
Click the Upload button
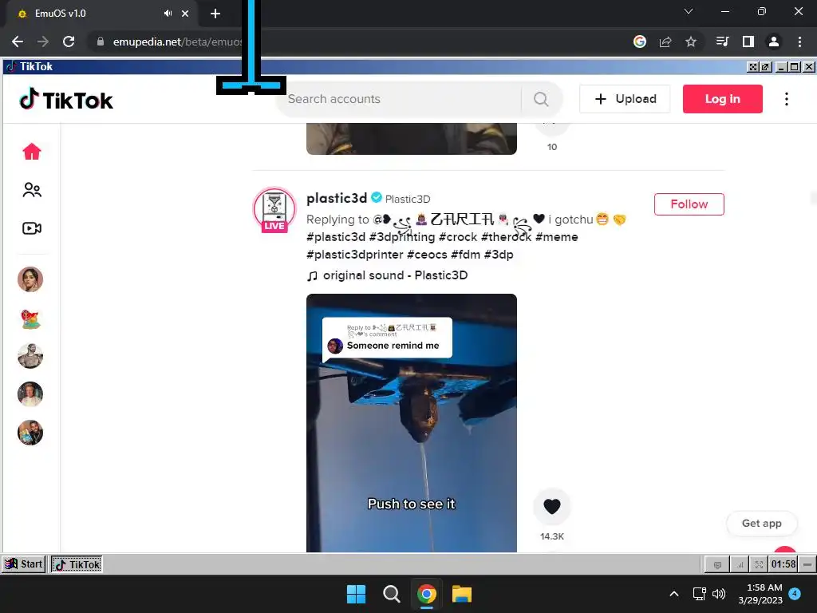[625, 99]
